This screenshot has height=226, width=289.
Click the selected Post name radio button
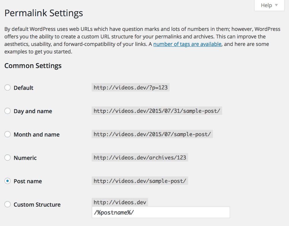[x=8, y=181]
